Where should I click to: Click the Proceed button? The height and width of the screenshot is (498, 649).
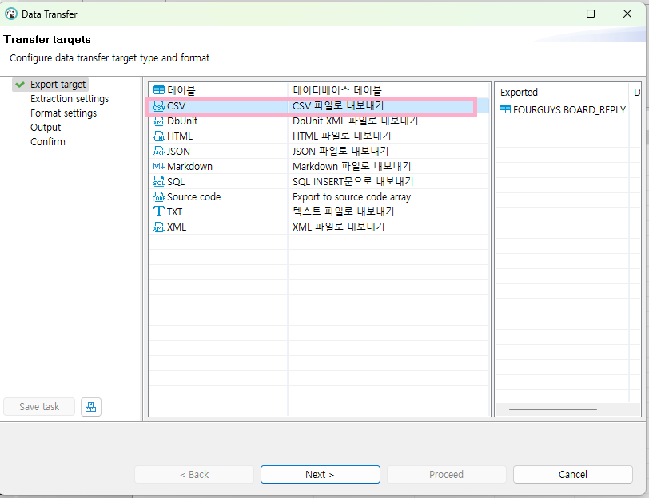[x=446, y=474]
